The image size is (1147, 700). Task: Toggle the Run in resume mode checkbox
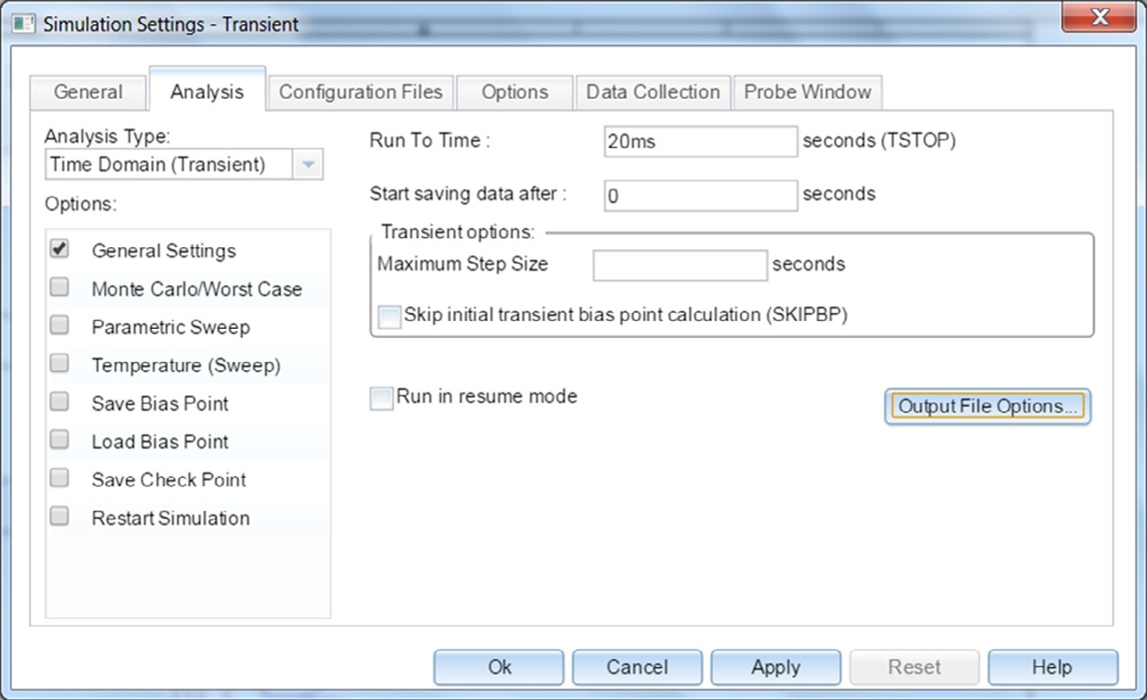382,398
